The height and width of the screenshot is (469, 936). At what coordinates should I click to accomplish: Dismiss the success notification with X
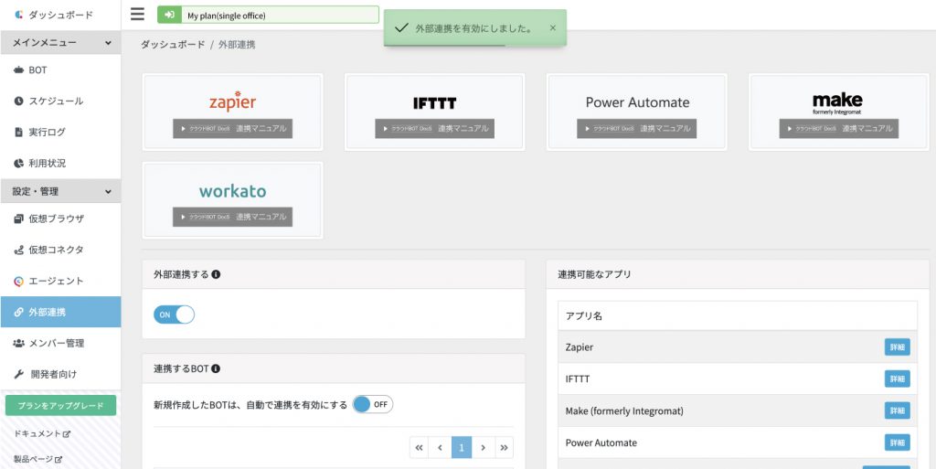(553, 27)
